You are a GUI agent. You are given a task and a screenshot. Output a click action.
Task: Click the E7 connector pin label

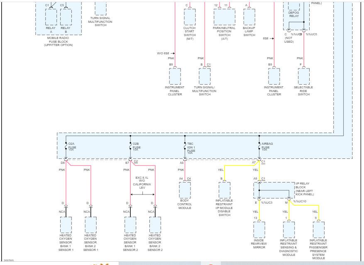pos(127,163)
